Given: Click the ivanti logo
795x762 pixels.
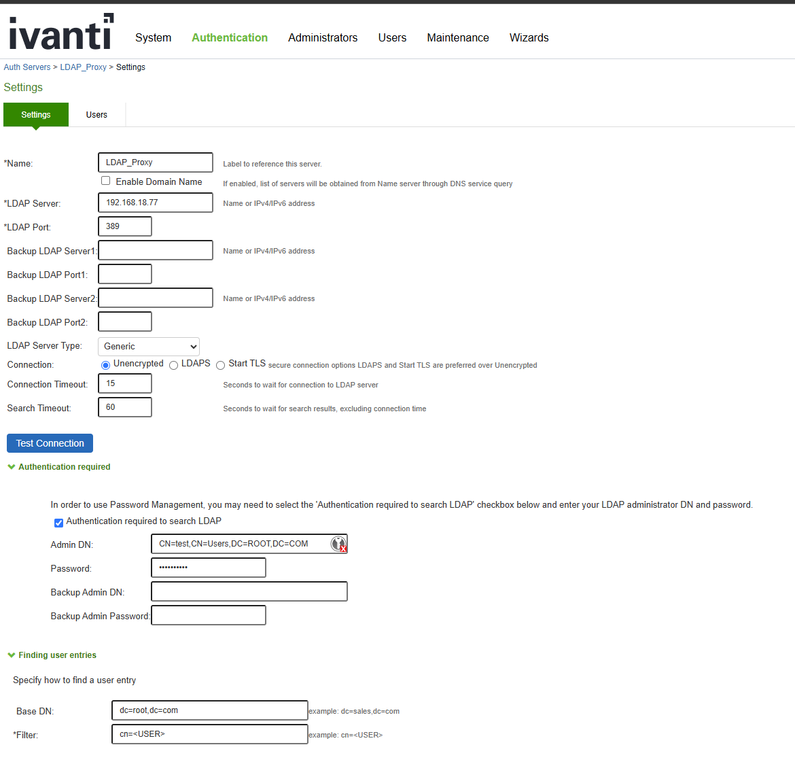Looking at the screenshot, I should 60,31.
